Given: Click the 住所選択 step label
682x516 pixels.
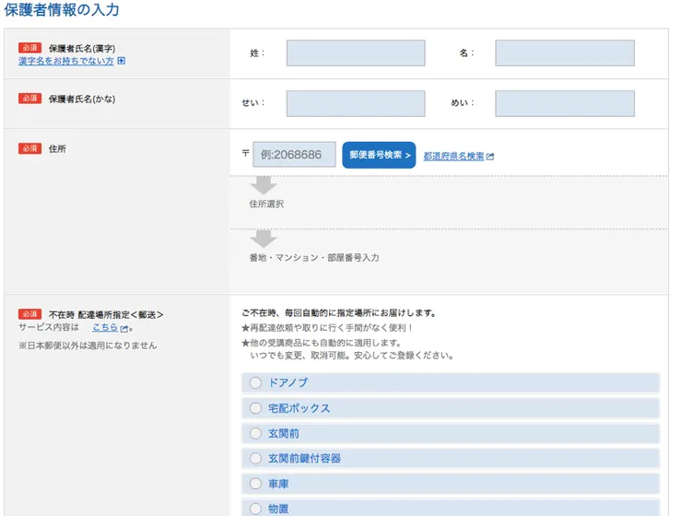Looking at the screenshot, I should (x=266, y=204).
